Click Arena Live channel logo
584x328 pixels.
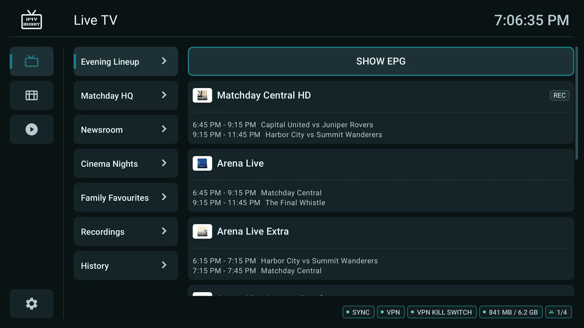click(202, 163)
